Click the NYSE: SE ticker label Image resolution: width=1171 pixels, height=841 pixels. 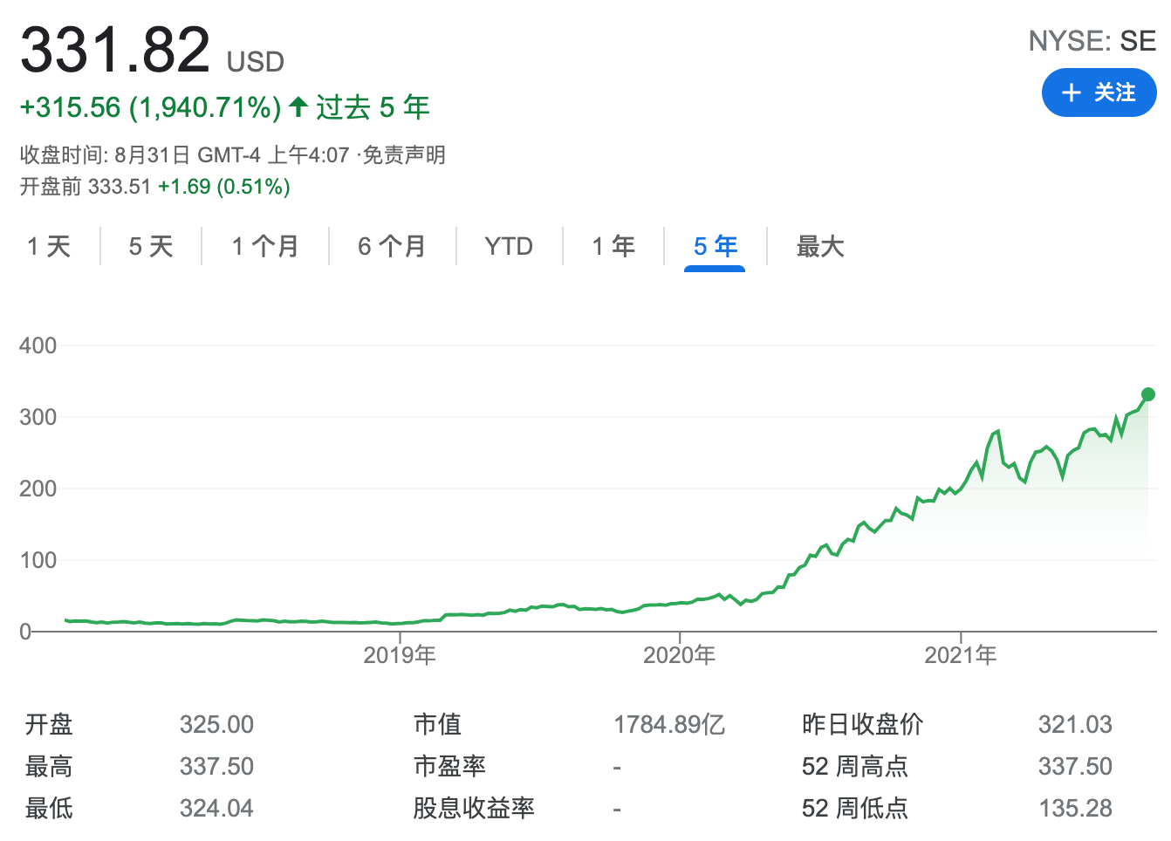[1091, 40]
